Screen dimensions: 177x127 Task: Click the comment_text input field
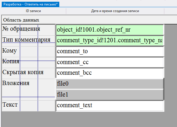(x=110, y=105)
